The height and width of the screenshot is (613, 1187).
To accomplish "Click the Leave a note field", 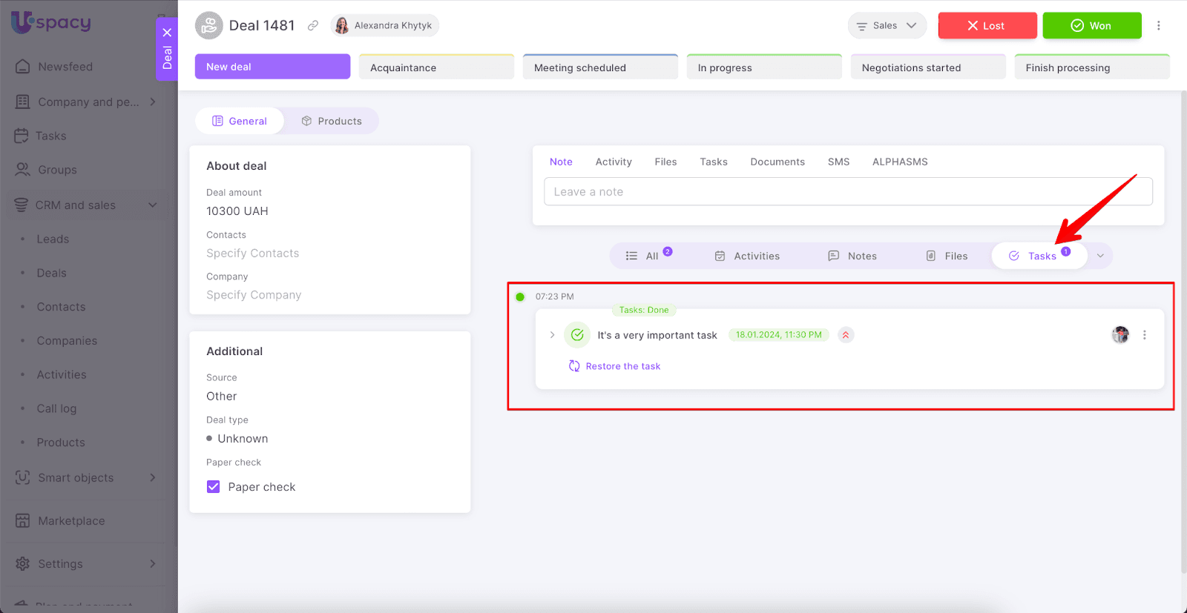I will [847, 192].
